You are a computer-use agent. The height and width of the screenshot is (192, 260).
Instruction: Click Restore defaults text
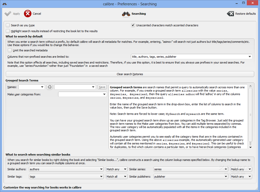246,14
